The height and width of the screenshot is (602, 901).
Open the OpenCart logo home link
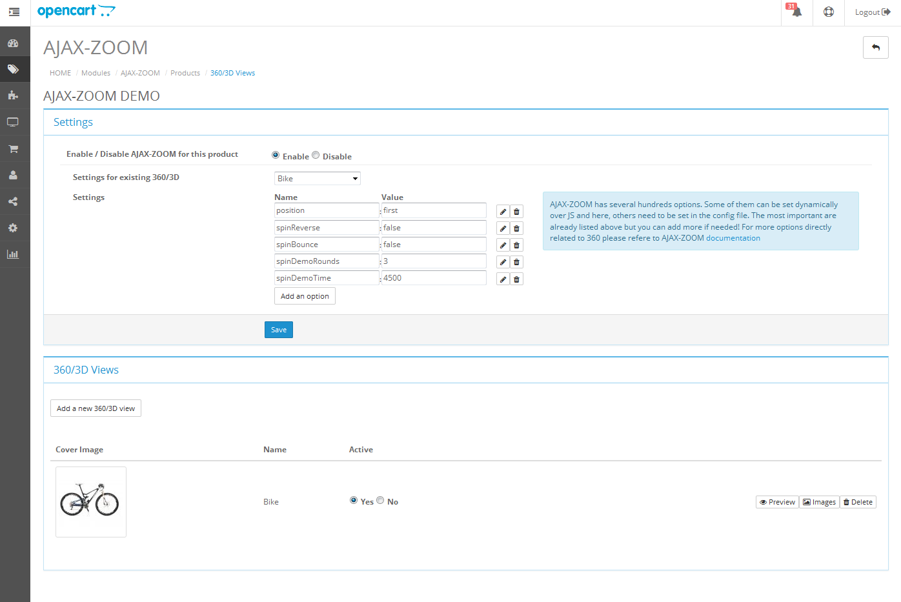pyautogui.click(x=76, y=11)
